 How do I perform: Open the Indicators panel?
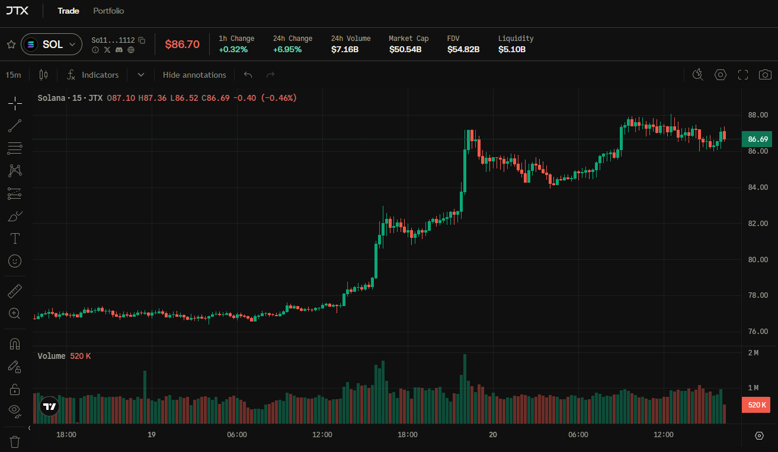(93, 75)
